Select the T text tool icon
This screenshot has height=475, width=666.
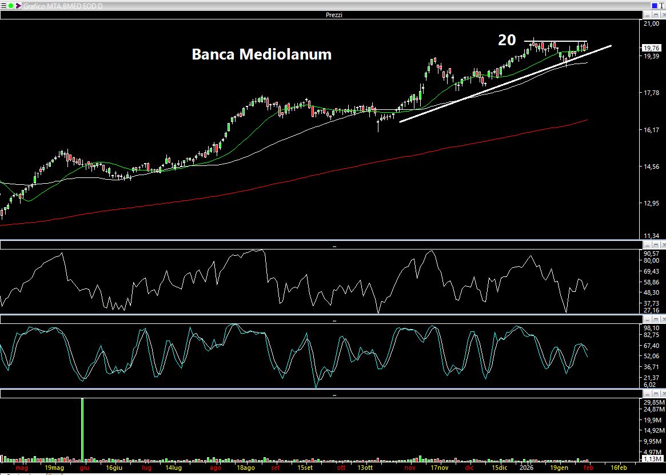click(662, 6)
